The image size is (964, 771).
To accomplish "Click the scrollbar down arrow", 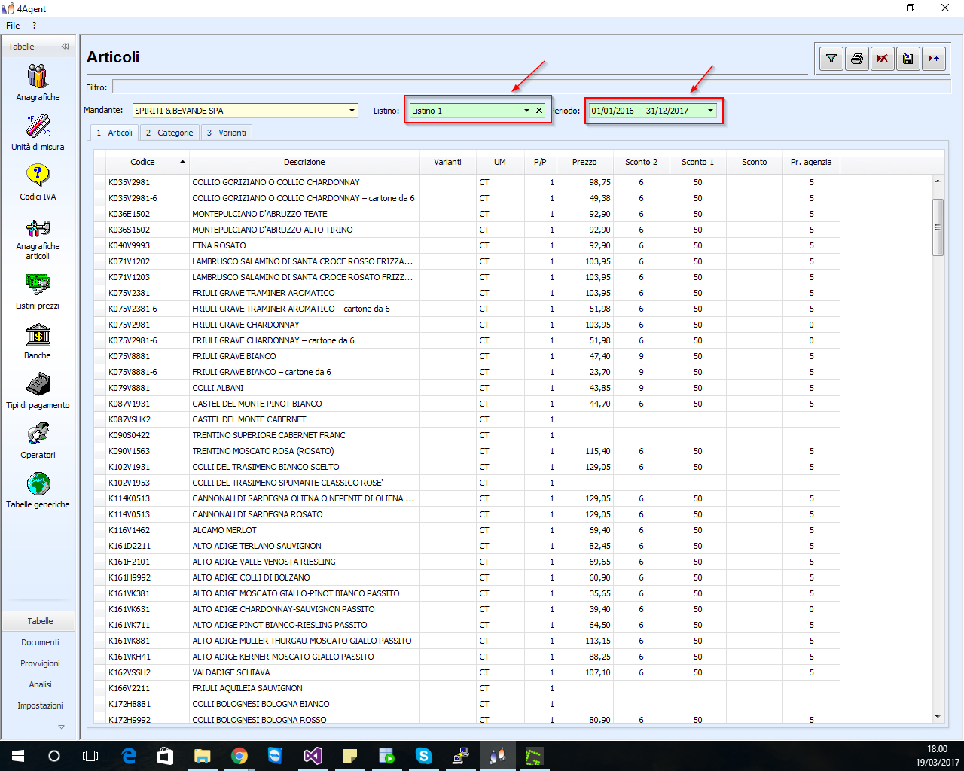I will point(938,717).
